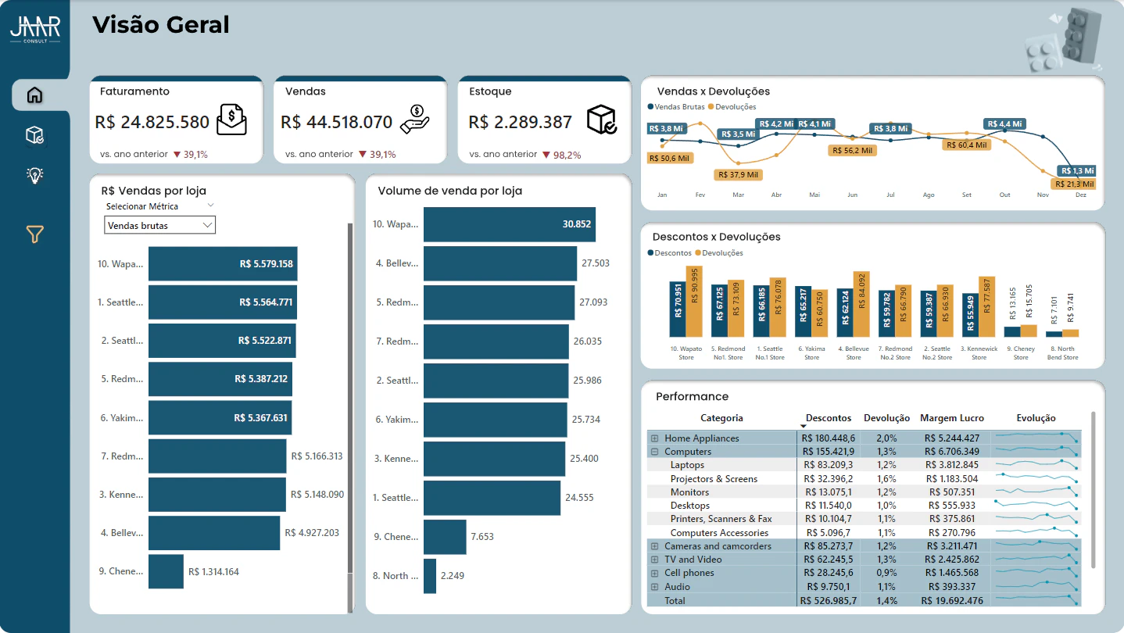Collapse the Computers category row

pos(654,452)
